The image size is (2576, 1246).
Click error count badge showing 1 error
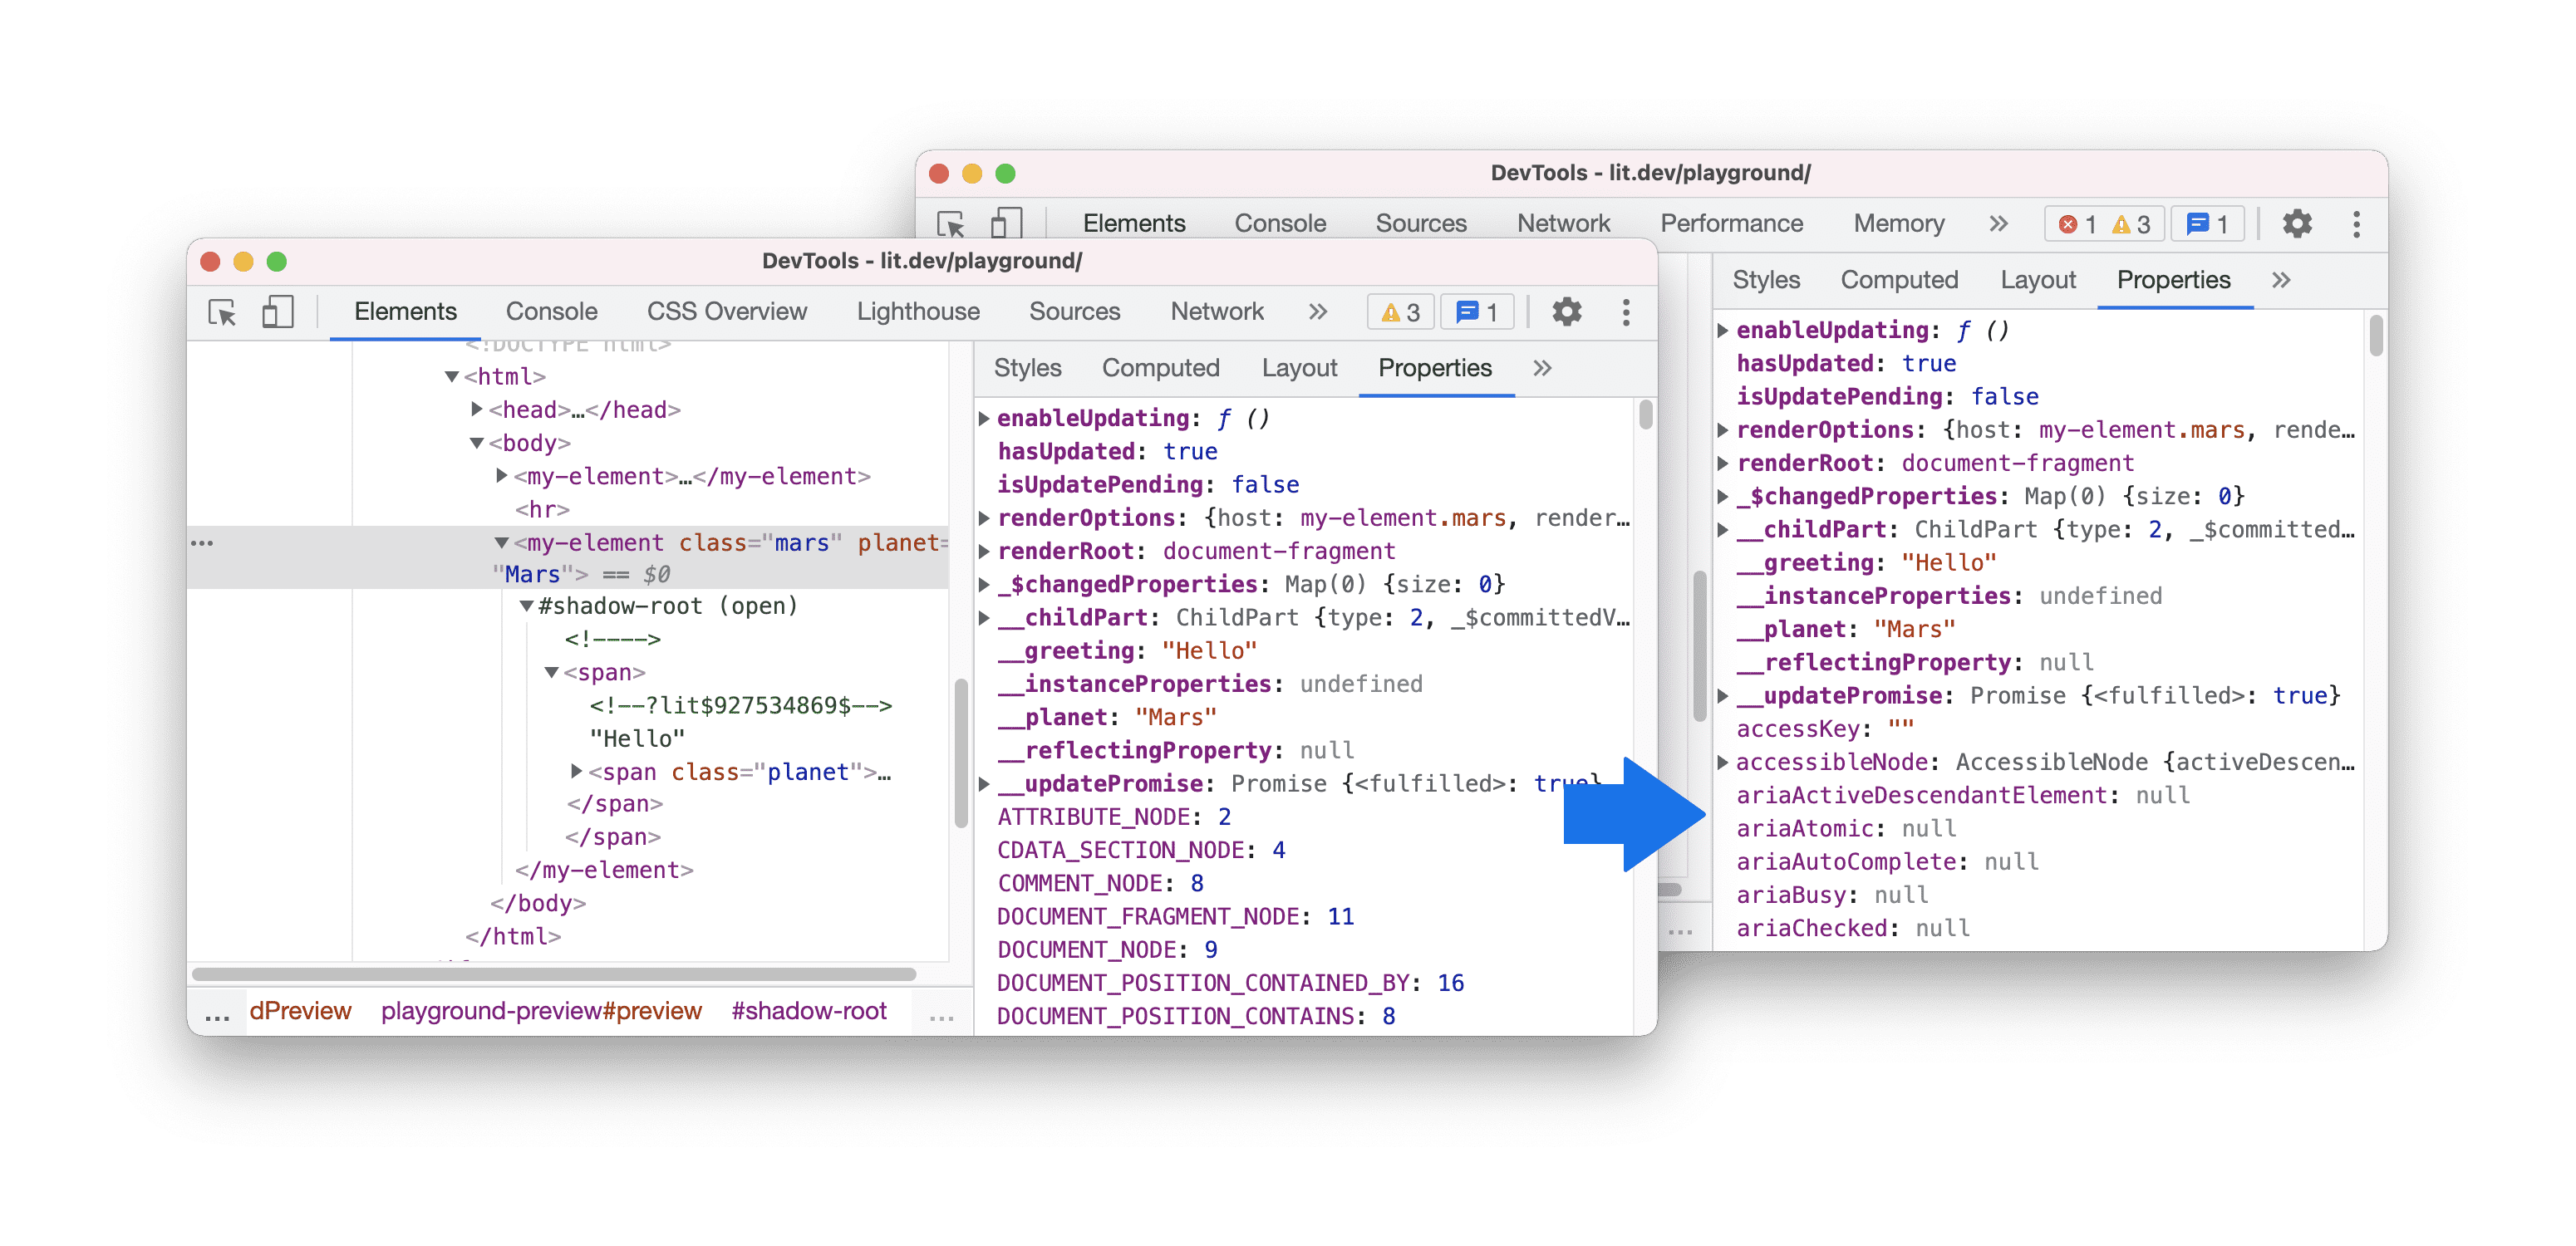click(x=2067, y=225)
